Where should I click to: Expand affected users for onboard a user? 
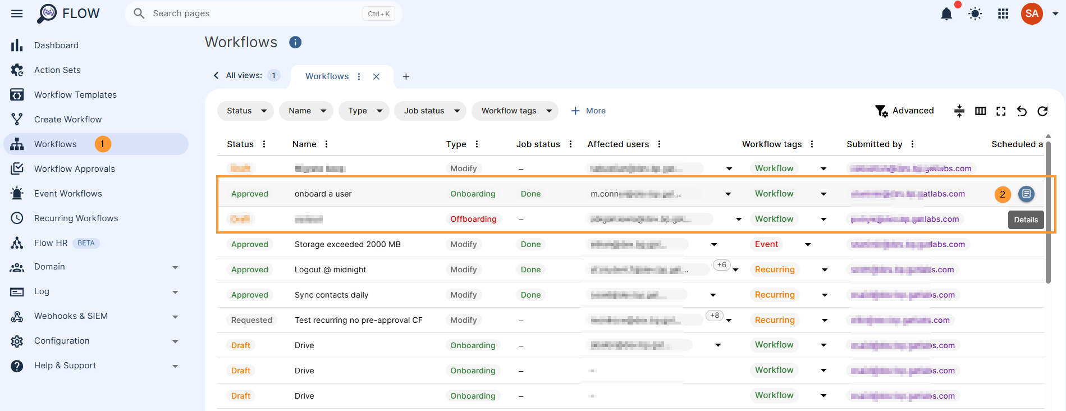point(728,194)
